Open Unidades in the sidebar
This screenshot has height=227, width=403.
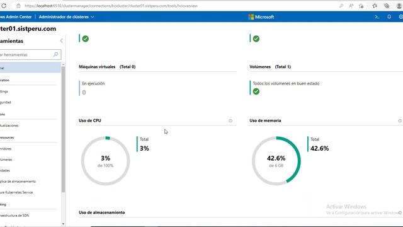tap(5, 170)
